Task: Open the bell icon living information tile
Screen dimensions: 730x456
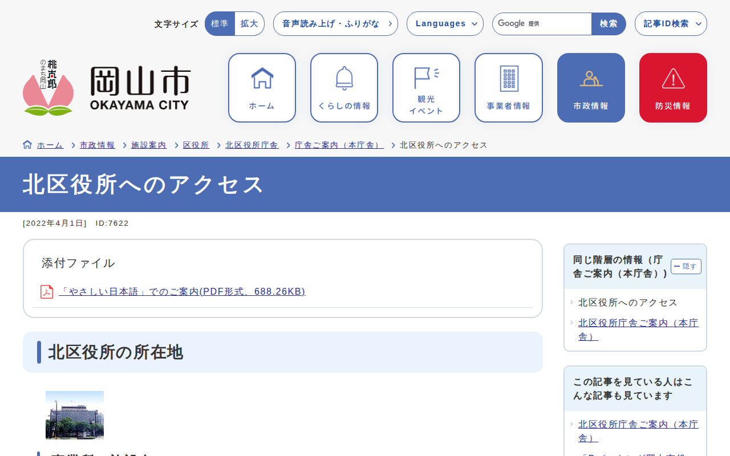Action: [x=344, y=88]
